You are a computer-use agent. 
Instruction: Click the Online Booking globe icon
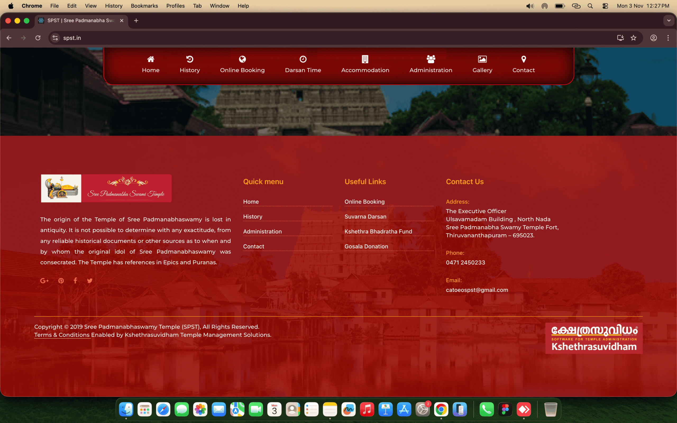(x=242, y=59)
